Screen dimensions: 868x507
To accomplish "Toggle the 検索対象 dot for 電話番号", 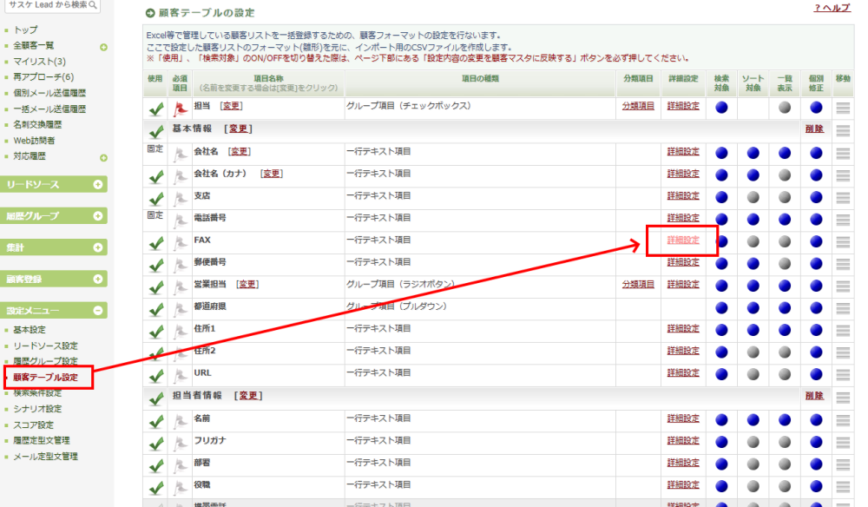I will coord(721,219).
